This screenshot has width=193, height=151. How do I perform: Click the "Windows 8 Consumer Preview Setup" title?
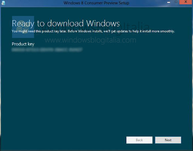[96, 3]
